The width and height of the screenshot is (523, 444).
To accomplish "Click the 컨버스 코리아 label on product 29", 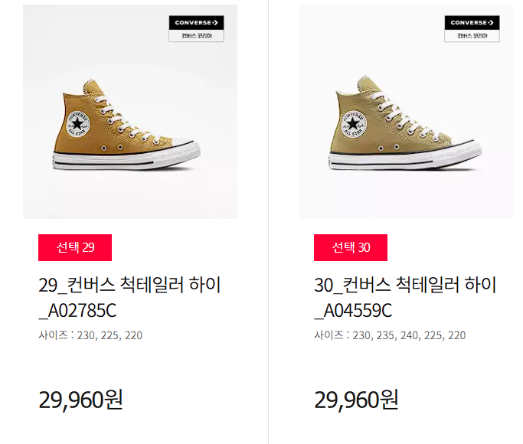I will pos(197,36).
